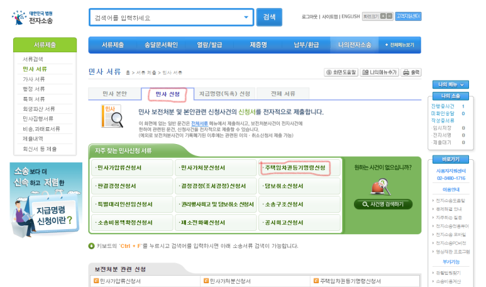Increase screen size with plus icon
Image resolution: width=486 pixels, height=287 pixels.
pyautogui.click(x=383, y=16)
